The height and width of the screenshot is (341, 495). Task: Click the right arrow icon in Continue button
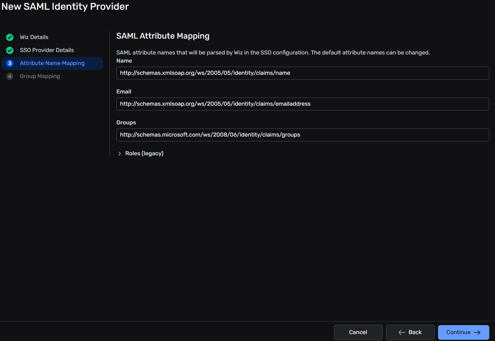click(477, 332)
